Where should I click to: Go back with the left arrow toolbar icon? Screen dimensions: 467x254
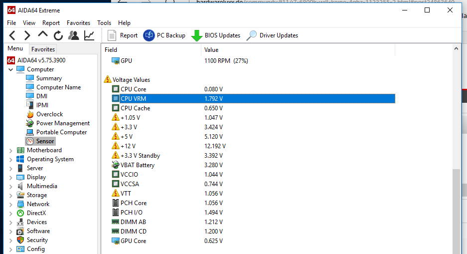[12, 35]
